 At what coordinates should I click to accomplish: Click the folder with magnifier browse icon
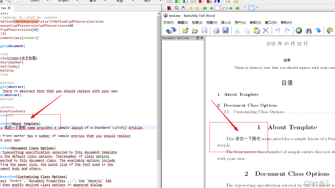click(x=195, y=30)
